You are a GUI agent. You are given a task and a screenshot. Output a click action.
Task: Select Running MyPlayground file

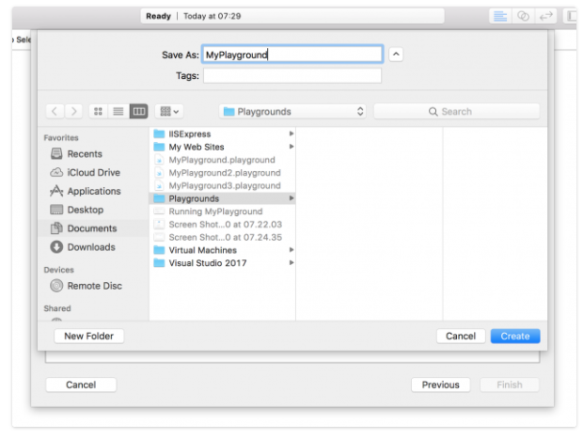pos(222,212)
